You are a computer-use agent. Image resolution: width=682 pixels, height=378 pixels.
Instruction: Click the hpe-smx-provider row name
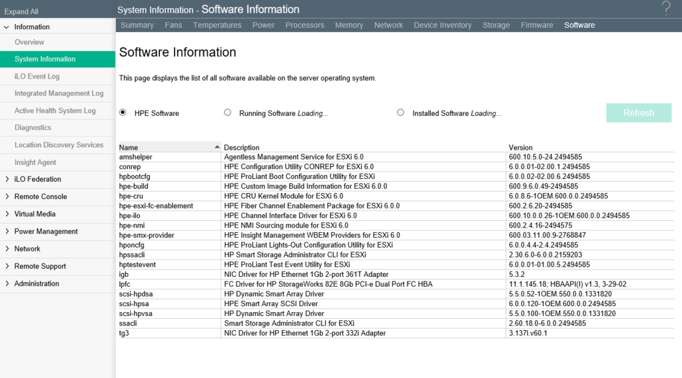[x=147, y=235]
